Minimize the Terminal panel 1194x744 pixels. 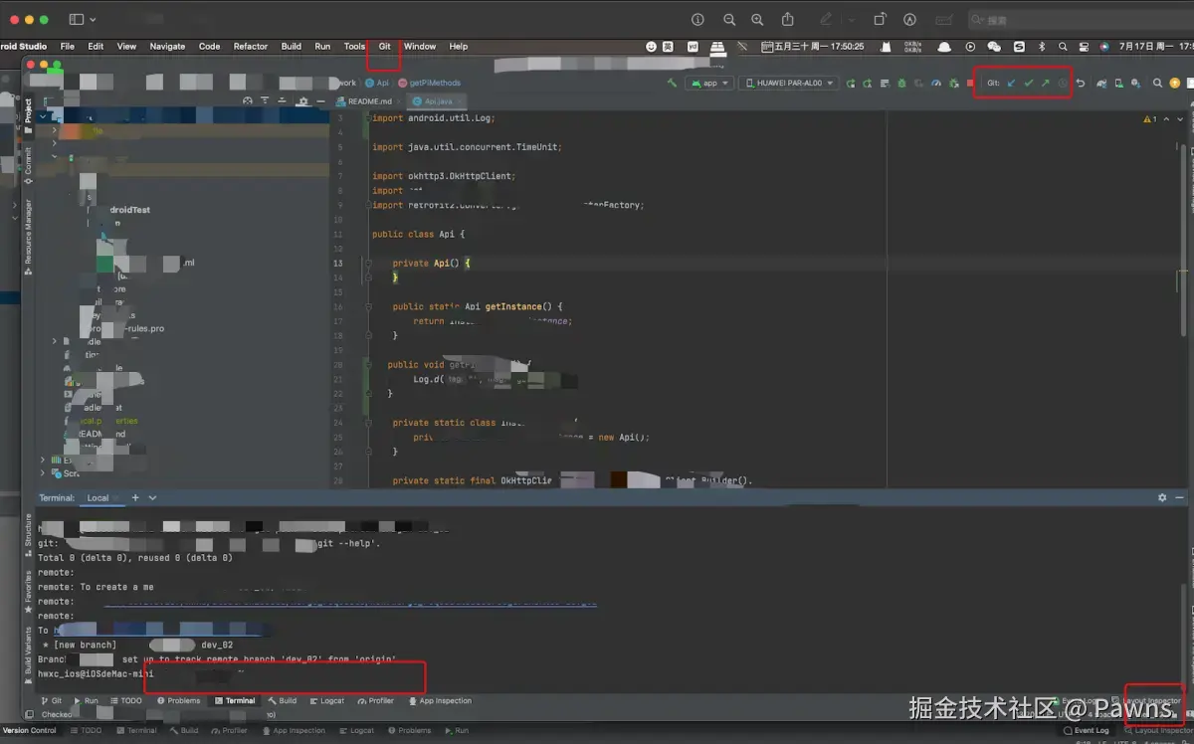click(1180, 497)
